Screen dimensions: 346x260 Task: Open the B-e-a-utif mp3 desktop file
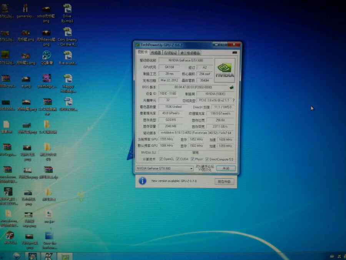click(x=68, y=58)
